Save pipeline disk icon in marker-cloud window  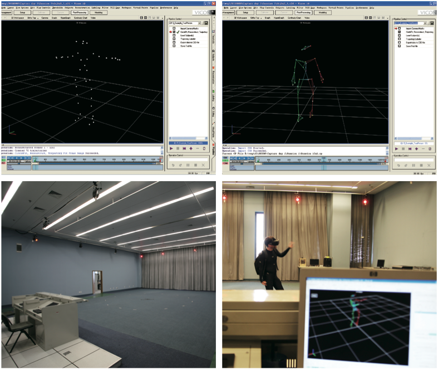206,23
